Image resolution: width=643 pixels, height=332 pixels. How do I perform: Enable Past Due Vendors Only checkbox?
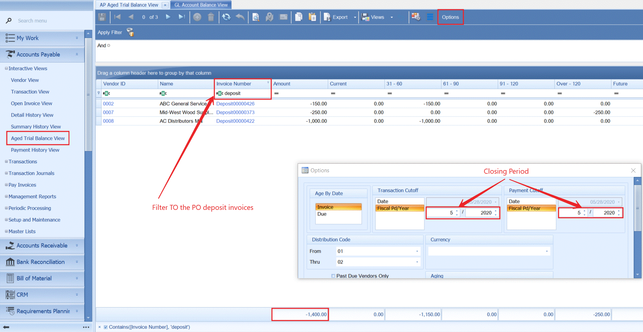coord(333,276)
